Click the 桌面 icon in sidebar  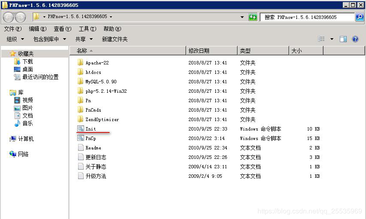click(x=17, y=69)
